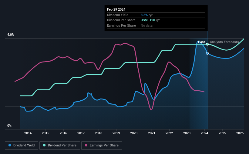The width and height of the screenshot is (249, 154).
Task: Click the 'Feb 29 2024' tooltip date
Action: pos(116,9)
